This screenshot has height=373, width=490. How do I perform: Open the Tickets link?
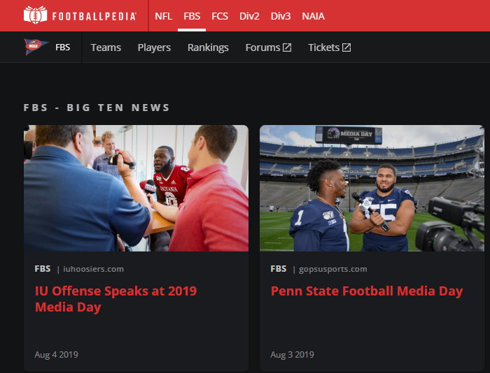(x=323, y=47)
